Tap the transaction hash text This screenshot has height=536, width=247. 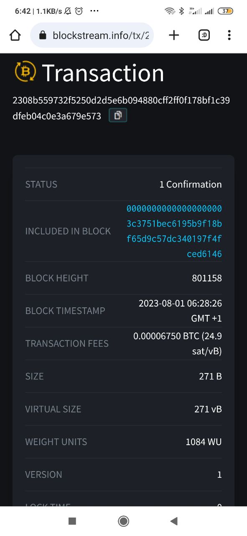tap(121, 108)
